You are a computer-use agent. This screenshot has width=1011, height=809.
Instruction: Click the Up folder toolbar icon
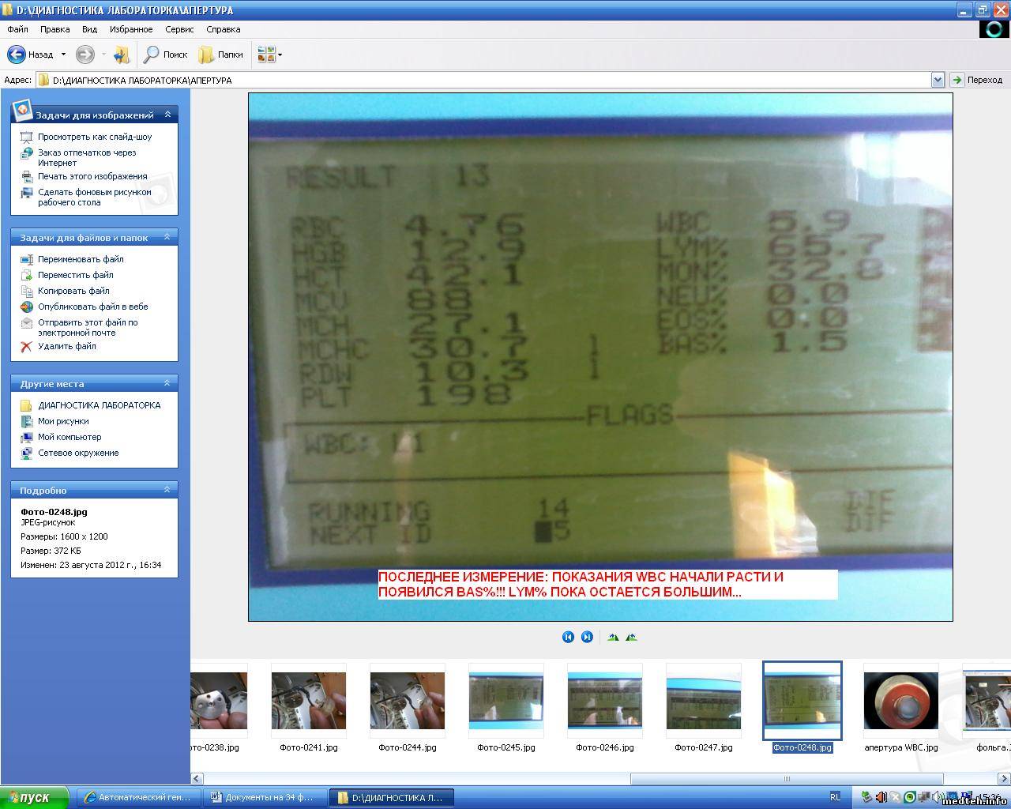121,55
